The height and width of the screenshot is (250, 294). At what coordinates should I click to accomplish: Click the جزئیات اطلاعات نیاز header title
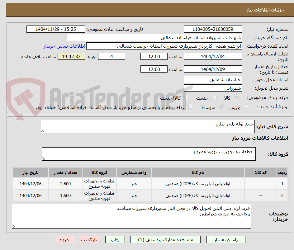pyautogui.click(x=265, y=10)
